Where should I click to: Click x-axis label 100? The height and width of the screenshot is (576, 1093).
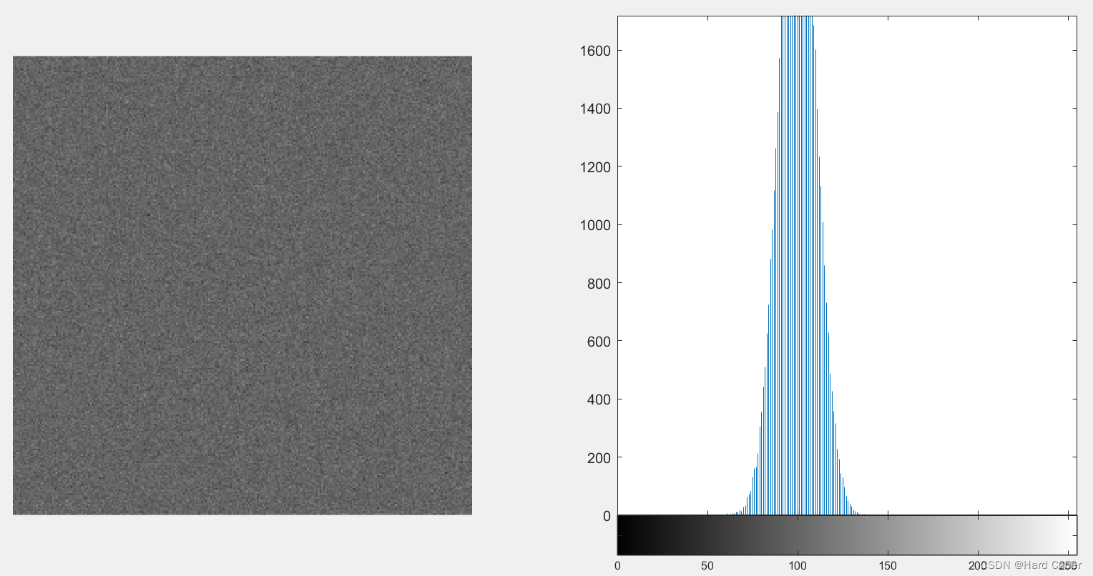pyautogui.click(x=798, y=566)
